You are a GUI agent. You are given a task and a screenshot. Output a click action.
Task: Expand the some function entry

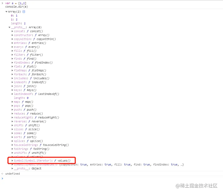click(12, 133)
